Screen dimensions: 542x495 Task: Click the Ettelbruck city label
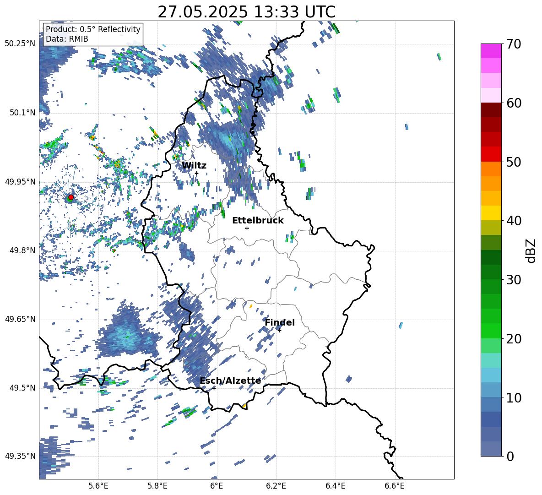click(258, 221)
